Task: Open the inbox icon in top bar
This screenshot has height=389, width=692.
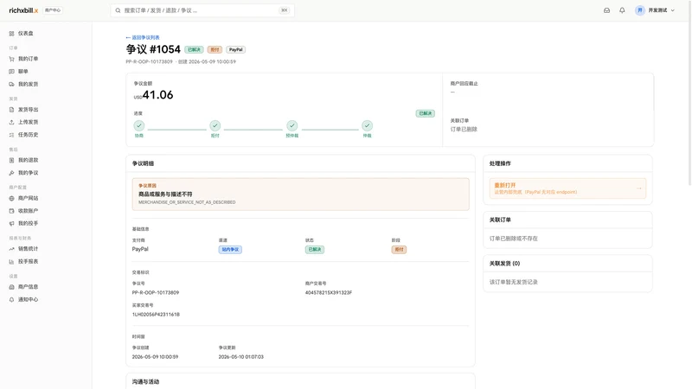Action: (x=607, y=10)
